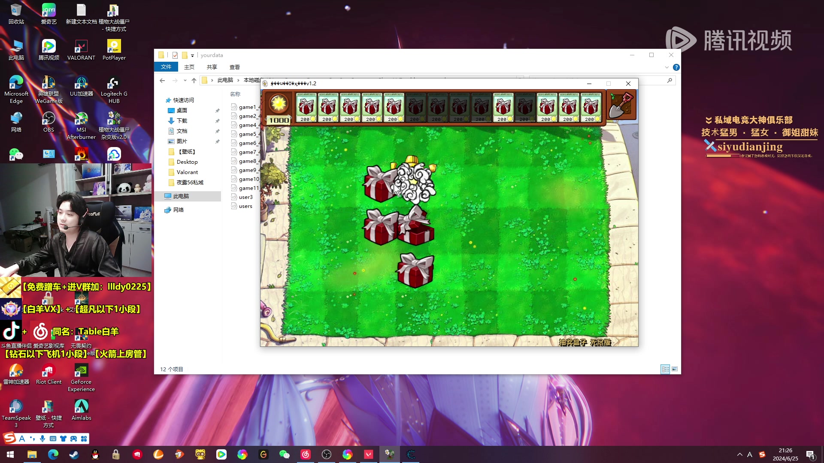Open the OBS desktop shortcut
Screen dimensions: 824x463
click(x=48, y=122)
